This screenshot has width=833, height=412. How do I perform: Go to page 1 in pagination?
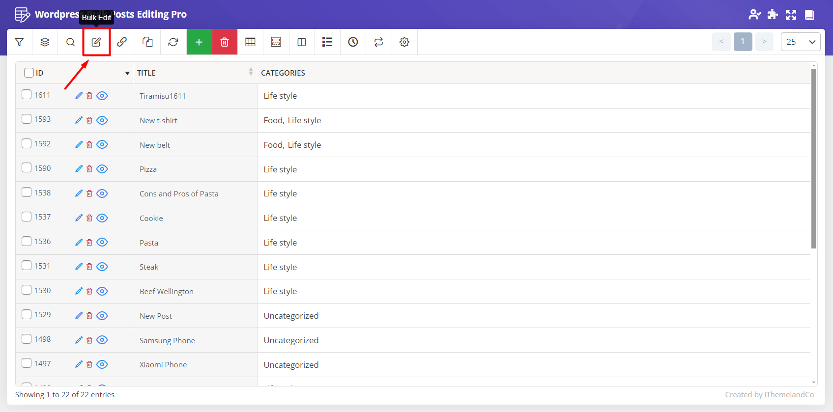743,42
